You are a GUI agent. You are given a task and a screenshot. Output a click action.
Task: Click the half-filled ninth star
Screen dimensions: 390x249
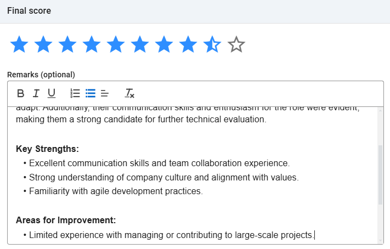(x=212, y=44)
